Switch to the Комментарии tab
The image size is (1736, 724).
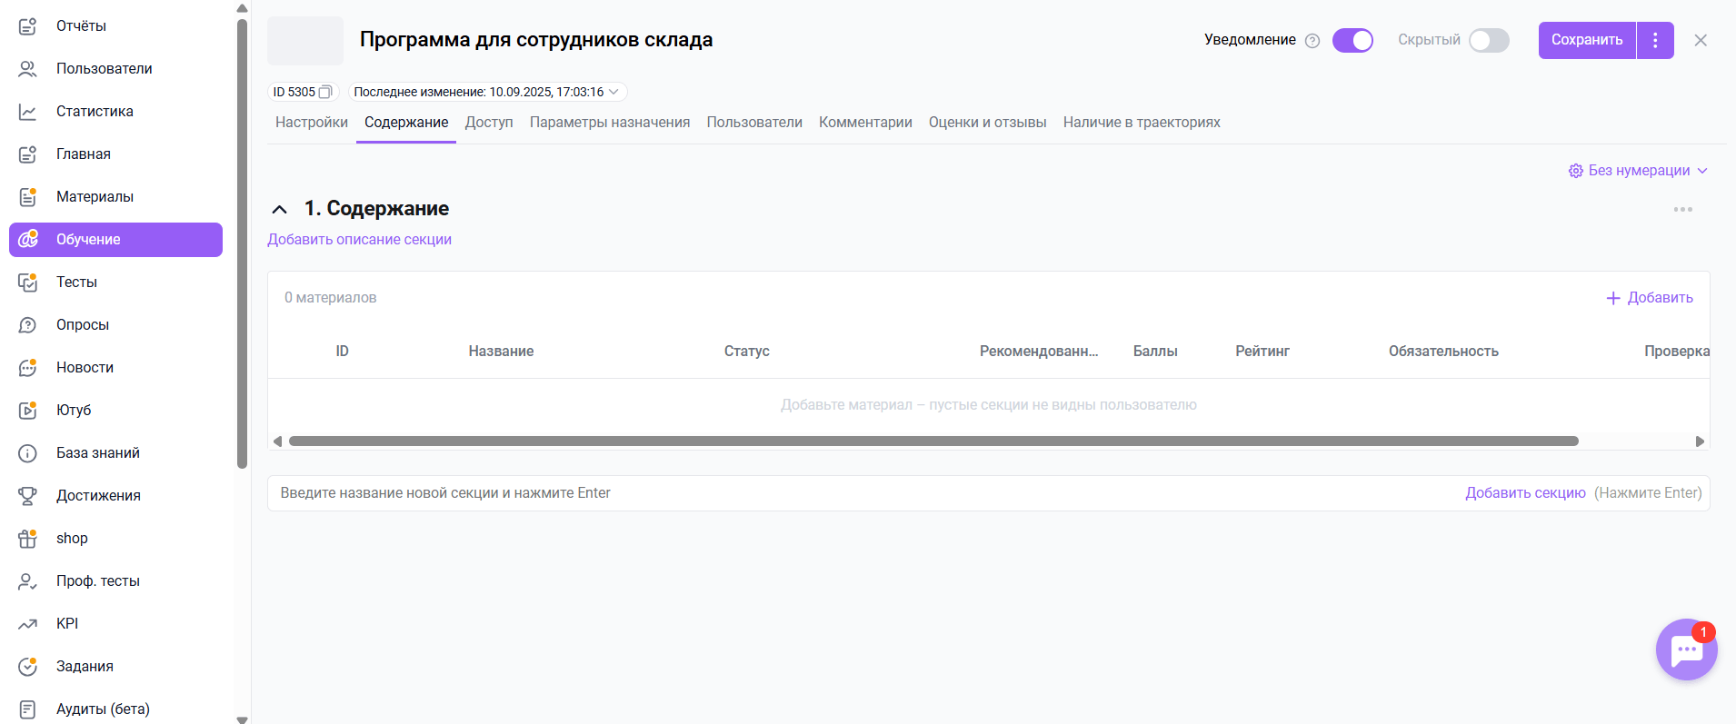(865, 123)
